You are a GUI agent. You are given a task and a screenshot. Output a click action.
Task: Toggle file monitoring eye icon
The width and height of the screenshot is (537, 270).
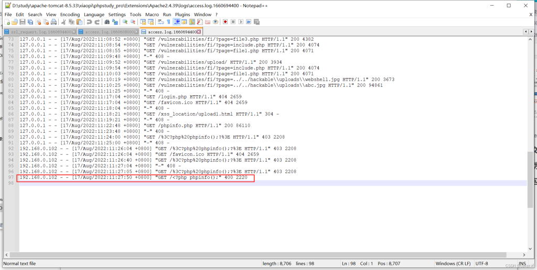point(215,22)
